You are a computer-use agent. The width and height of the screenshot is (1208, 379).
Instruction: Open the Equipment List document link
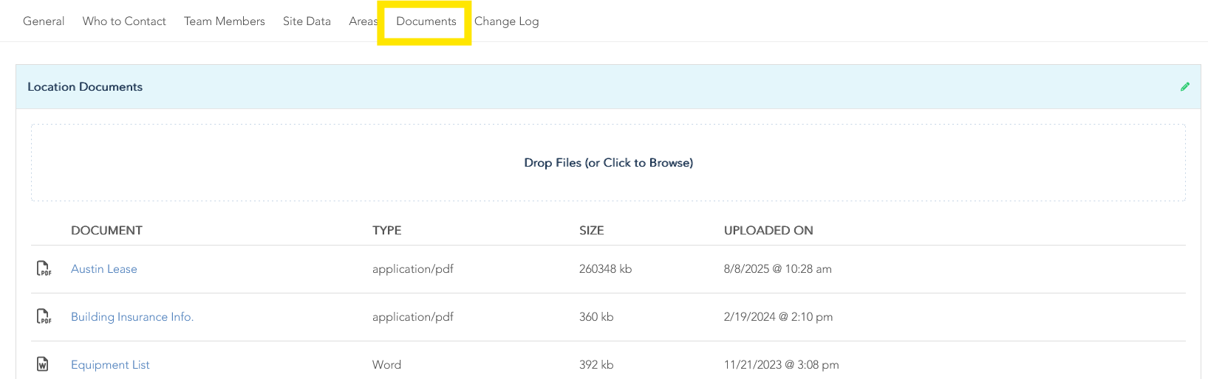coord(110,365)
